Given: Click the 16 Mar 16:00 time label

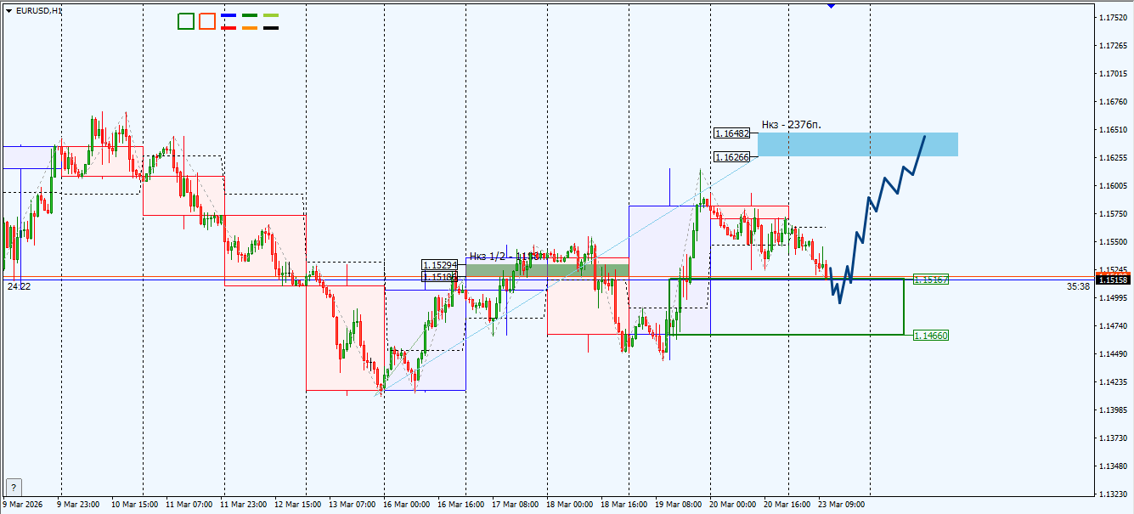Looking at the screenshot, I should click(x=461, y=504).
